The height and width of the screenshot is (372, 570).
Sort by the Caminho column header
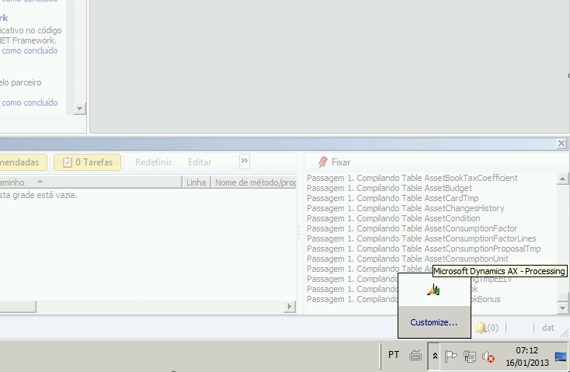tap(91, 183)
